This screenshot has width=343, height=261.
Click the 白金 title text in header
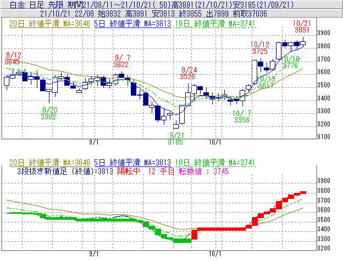pyautogui.click(x=17, y=4)
